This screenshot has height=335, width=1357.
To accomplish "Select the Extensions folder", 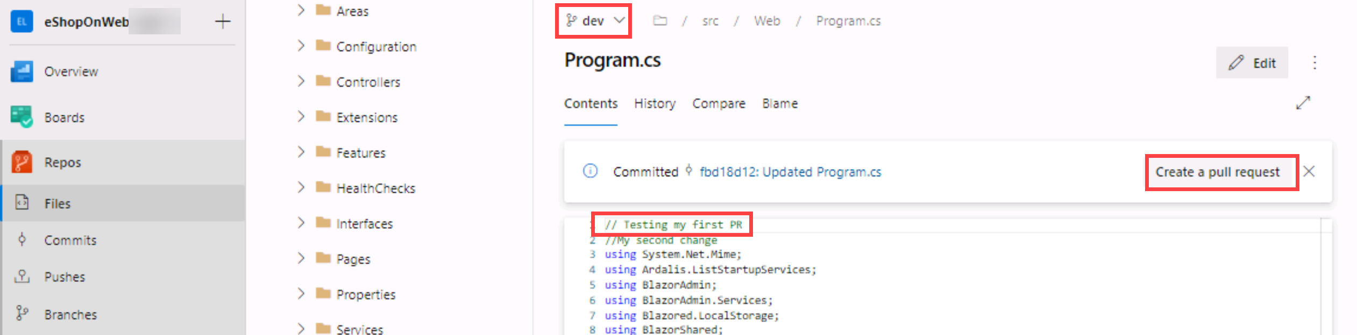I will pyautogui.click(x=367, y=118).
